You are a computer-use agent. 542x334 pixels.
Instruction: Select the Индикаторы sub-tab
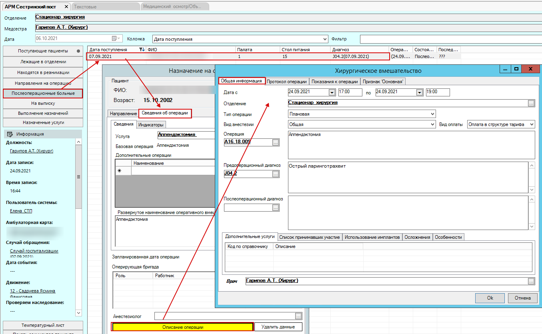click(151, 125)
